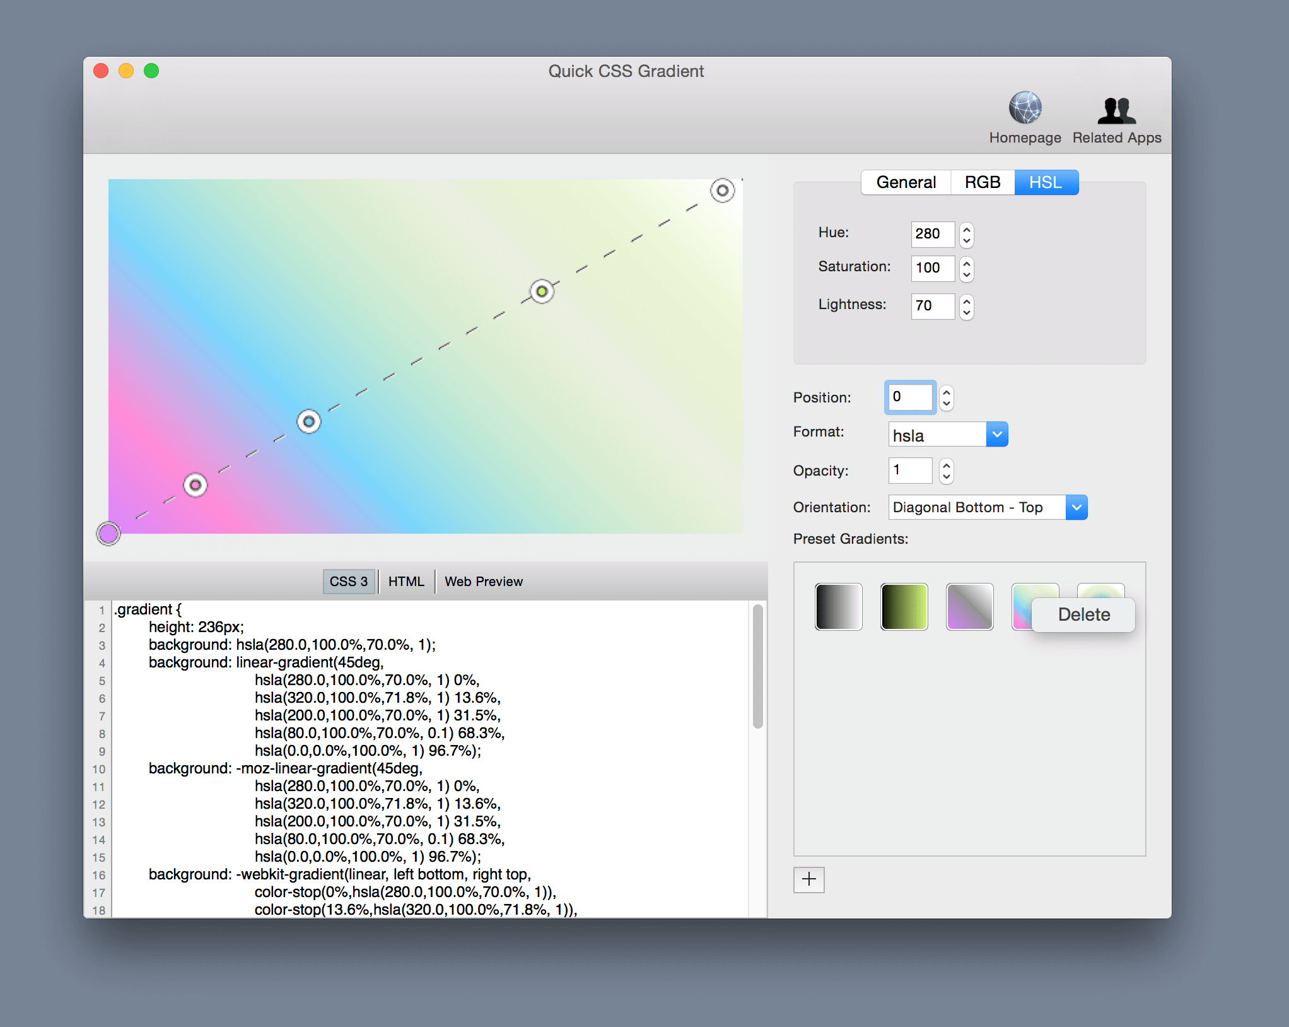Select the HSL color mode toggle
This screenshot has width=1289, height=1027.
1045,182
